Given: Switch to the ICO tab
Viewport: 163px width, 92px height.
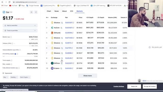Looking at the screenshot, I should pos(72,11).
